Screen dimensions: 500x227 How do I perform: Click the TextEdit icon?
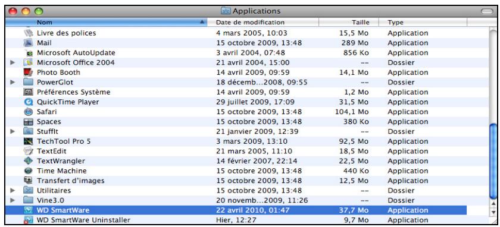click(x=29, y=151)
